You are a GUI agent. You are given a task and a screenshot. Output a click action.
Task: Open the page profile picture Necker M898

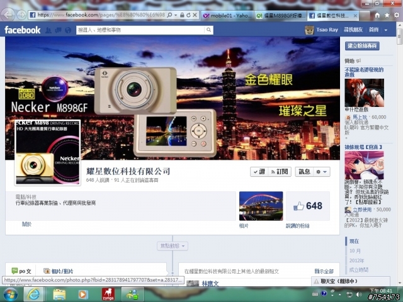(x=48, y=152)
